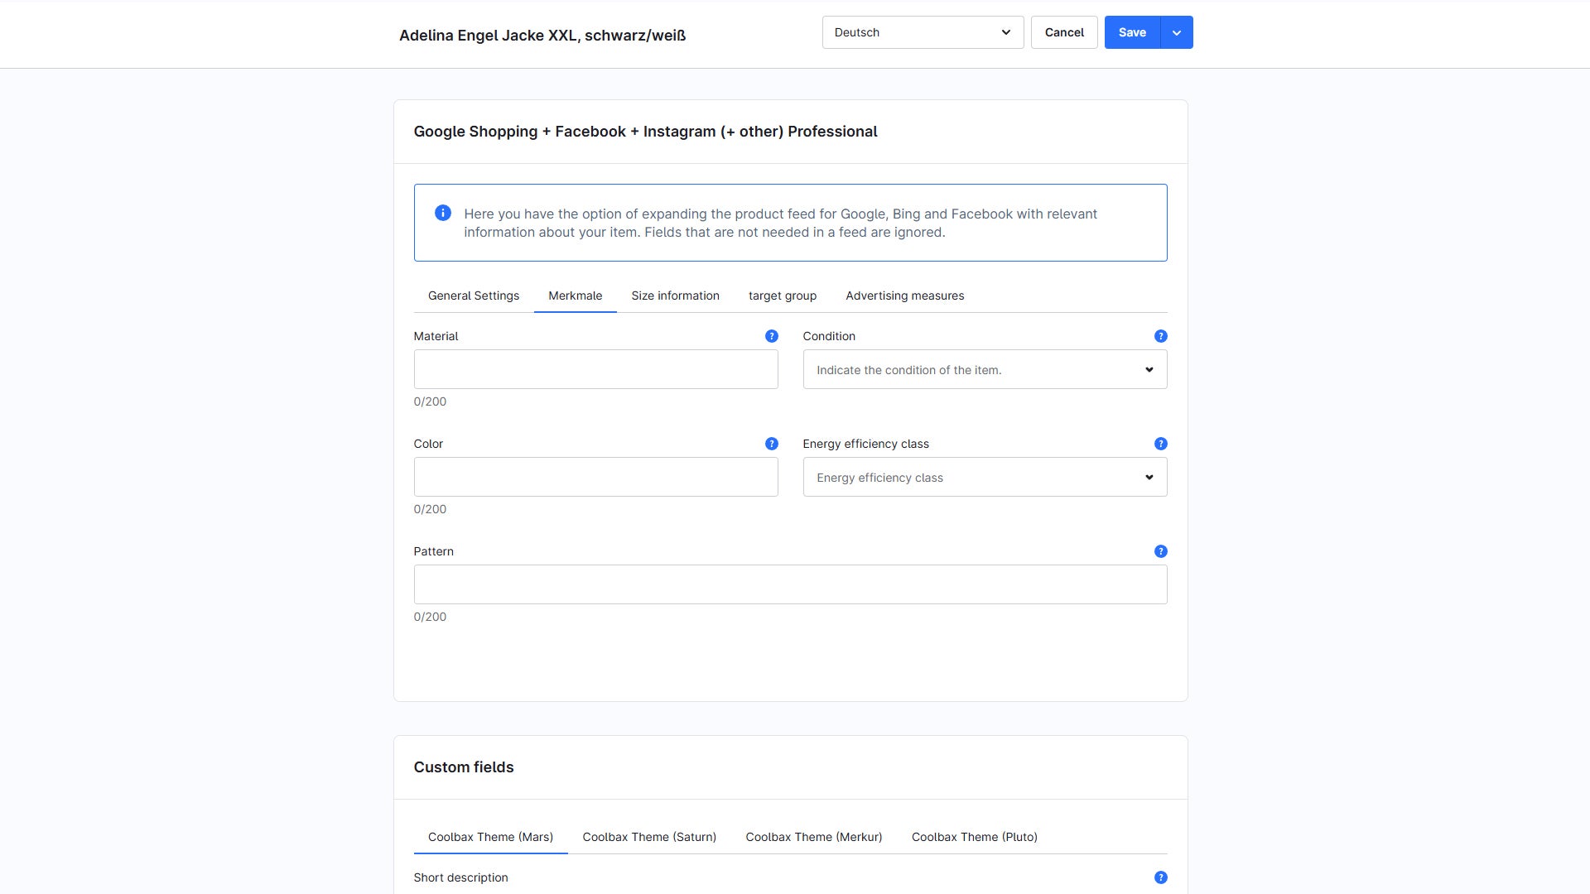This screenshot has width=1590, height=894.
Task: Open the Energy efficiency class help icon
Action: pyautogui.click(x=1160, y=444)
